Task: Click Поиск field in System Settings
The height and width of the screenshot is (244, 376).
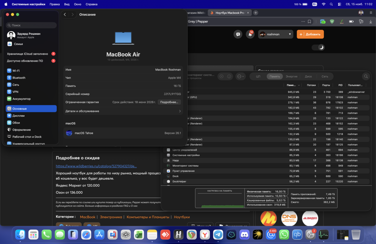Action: pos(31,25)
